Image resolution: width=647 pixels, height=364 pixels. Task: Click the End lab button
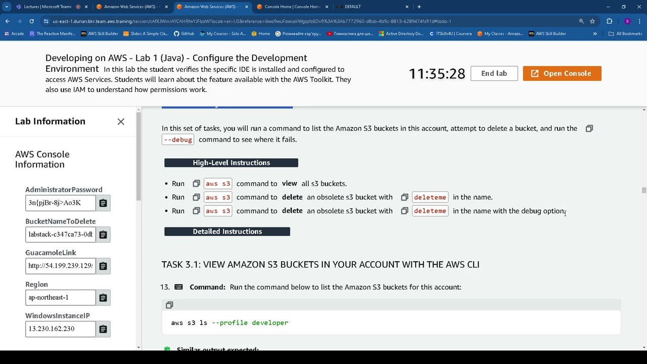(x=494, y=73)
